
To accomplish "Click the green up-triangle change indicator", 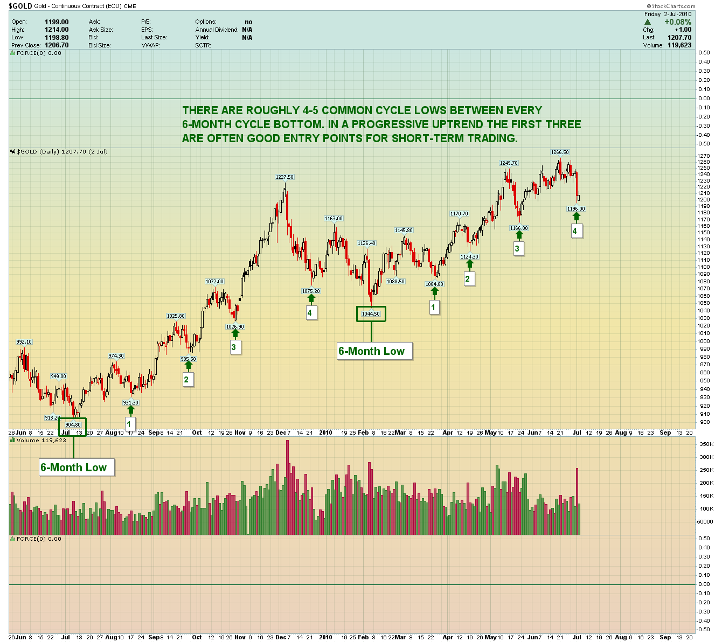I will coord(648,22).
